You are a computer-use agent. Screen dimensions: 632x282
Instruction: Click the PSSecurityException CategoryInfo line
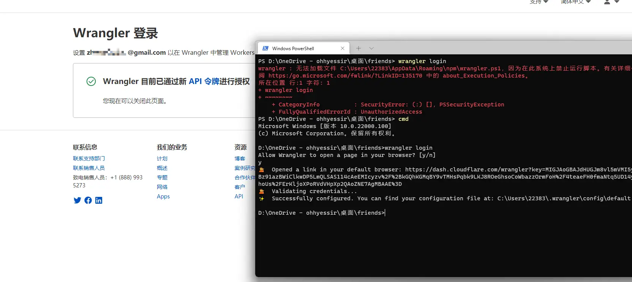coord(388,105)
